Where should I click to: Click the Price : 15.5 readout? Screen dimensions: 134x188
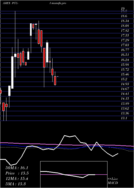(x=17, y=173)
